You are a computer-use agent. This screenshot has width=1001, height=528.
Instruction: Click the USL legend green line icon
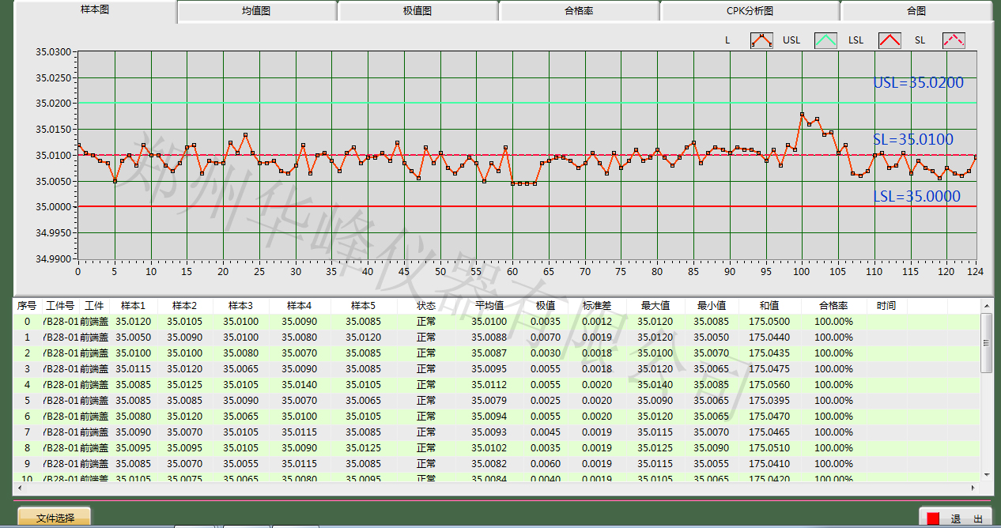(x=826, y=40)
